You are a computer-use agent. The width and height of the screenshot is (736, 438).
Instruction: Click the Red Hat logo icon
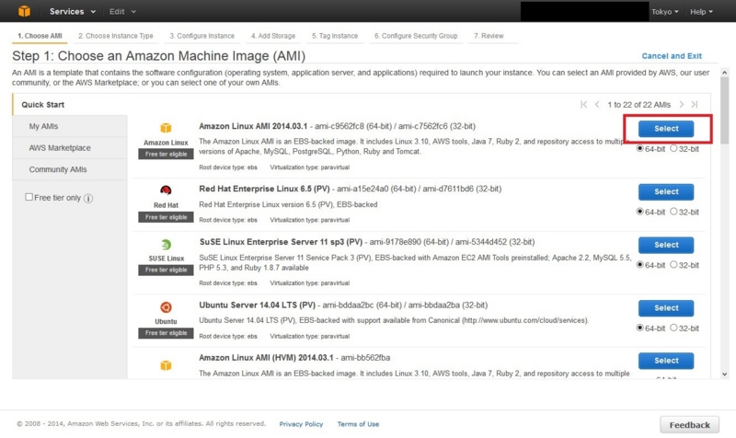point(166,190)
